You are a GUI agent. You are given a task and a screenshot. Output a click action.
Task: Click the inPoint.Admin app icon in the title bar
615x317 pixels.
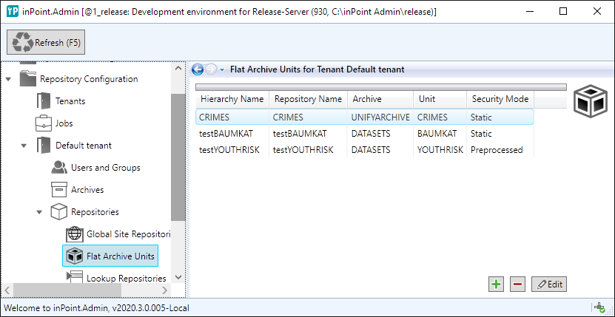pyautogui.click(x=13, y=12)
